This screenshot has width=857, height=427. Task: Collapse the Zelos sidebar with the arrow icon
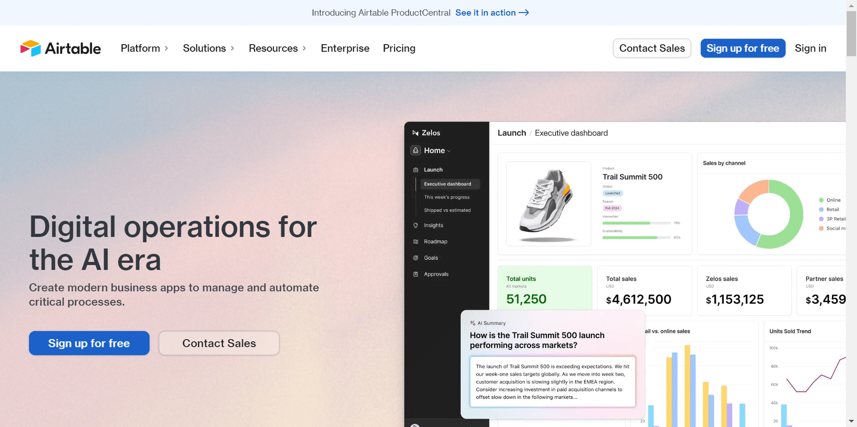click(415, 133)
